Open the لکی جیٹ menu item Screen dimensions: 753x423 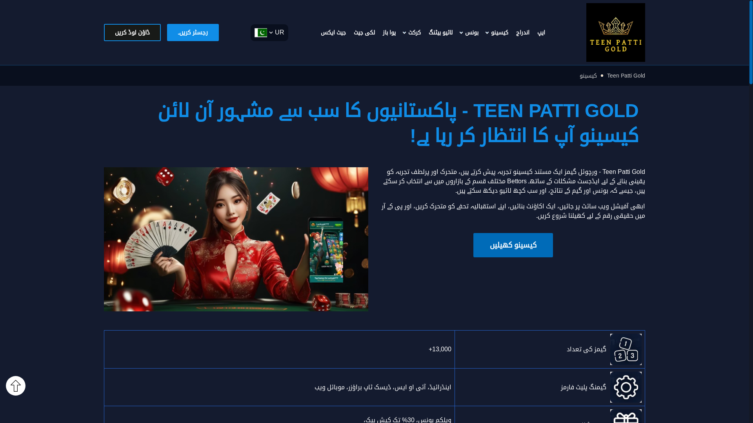tap(364, 33)
